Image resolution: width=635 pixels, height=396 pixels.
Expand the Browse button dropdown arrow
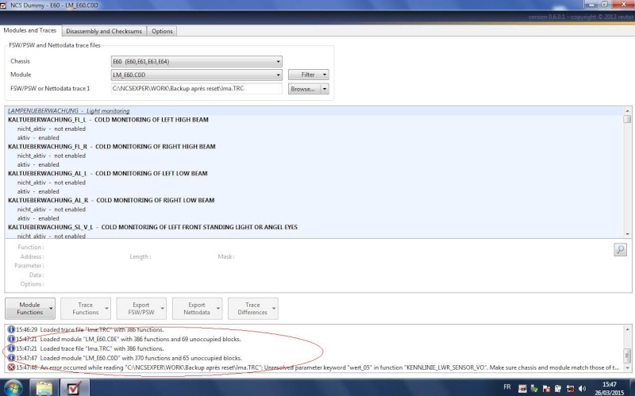point(325,89)
